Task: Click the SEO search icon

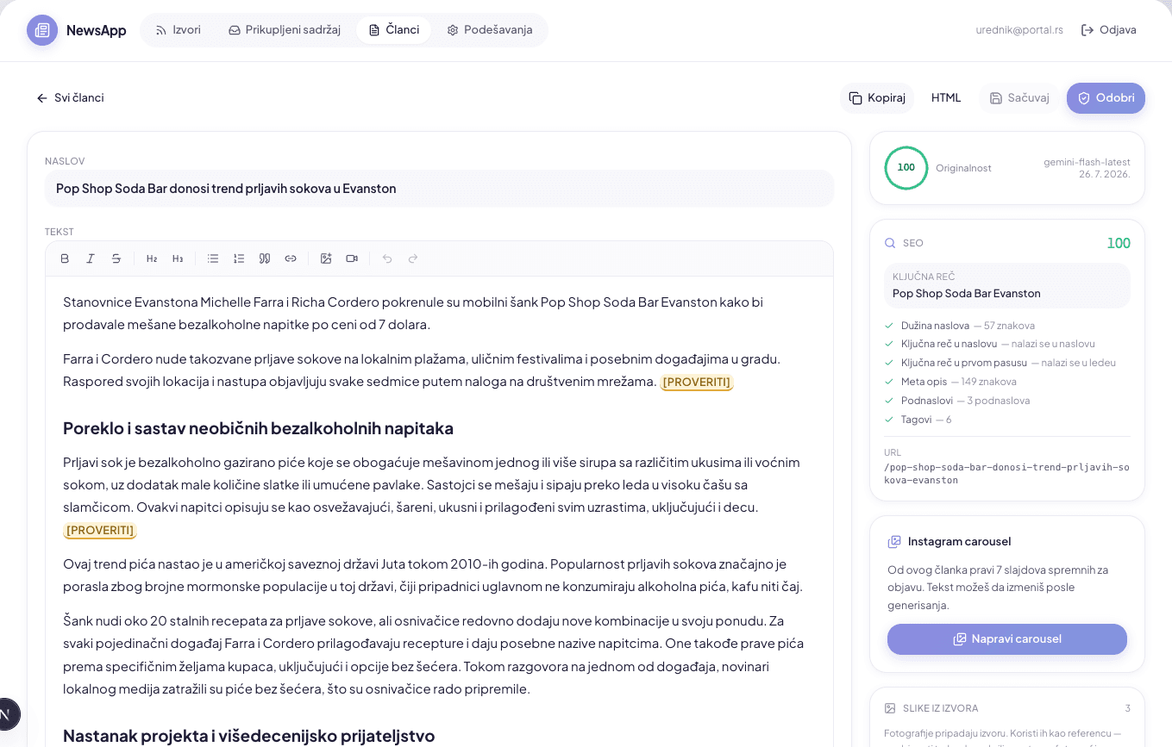Action: (890, 244)
